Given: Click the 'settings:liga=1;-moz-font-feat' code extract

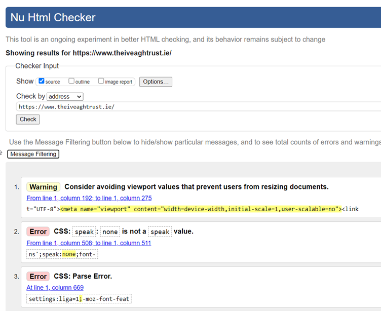Looking at the screenshot, I should 79,299.
